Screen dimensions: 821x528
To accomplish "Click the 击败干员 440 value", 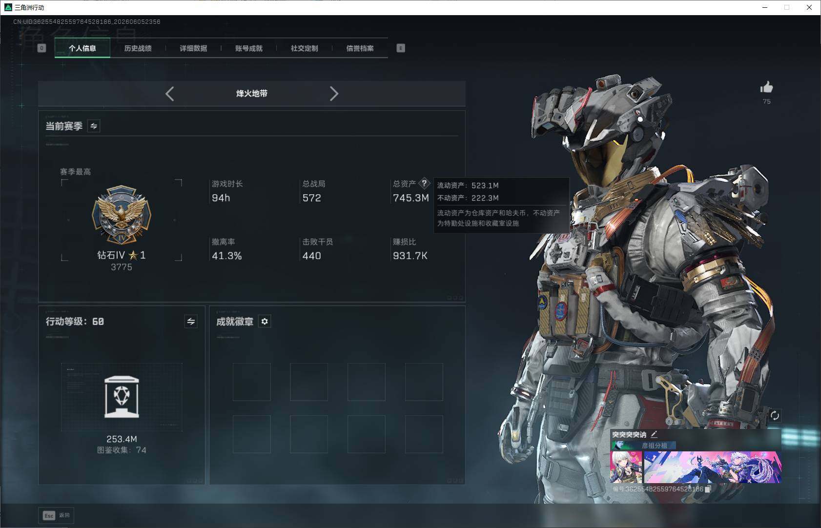I will coord(312,256).
